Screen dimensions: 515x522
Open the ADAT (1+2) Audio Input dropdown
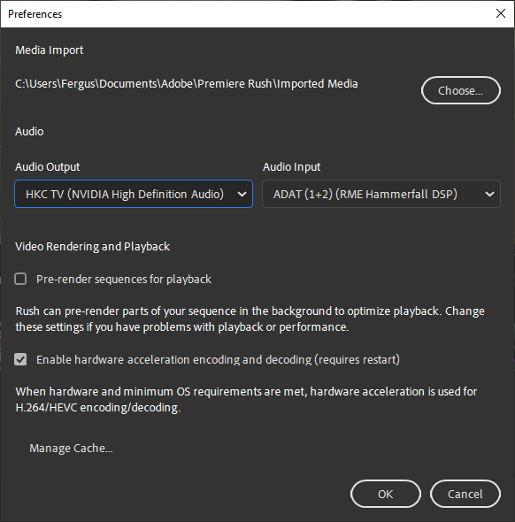[381, 194]
